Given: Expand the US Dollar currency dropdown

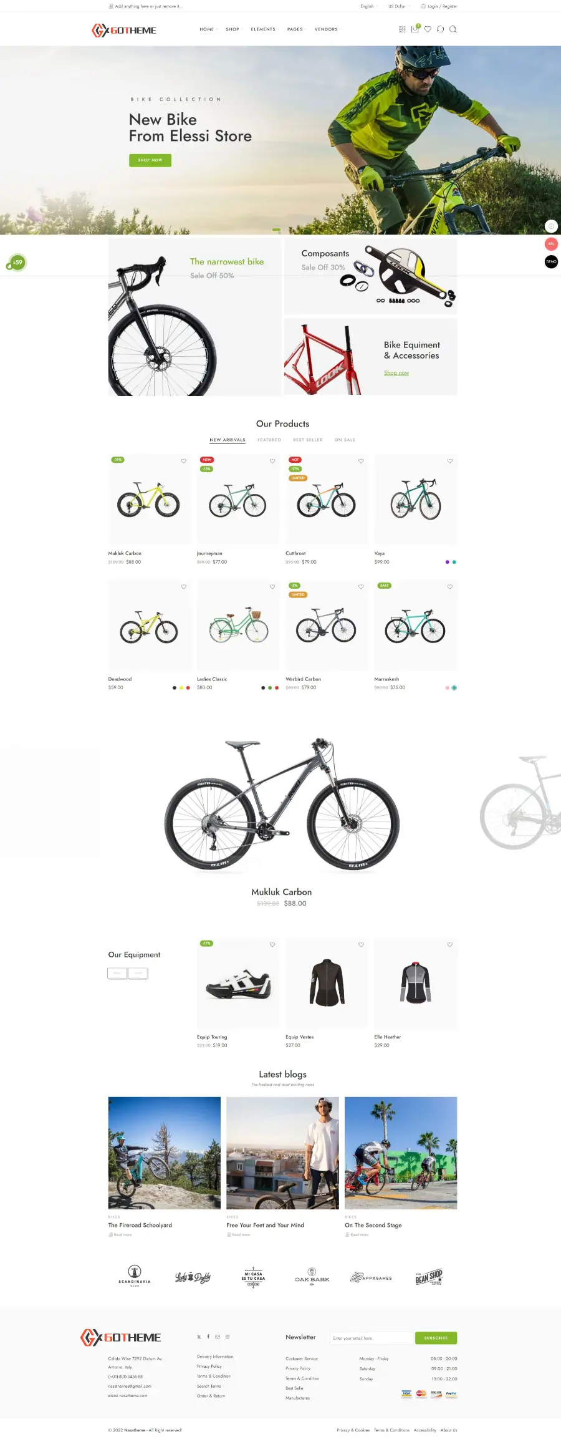Looking at the screenshot, I should 399,6.
